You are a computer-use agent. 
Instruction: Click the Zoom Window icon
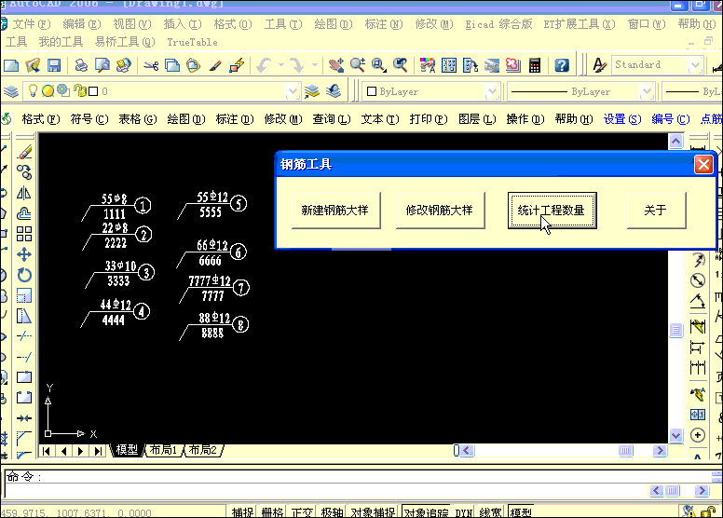pos(379,65)
